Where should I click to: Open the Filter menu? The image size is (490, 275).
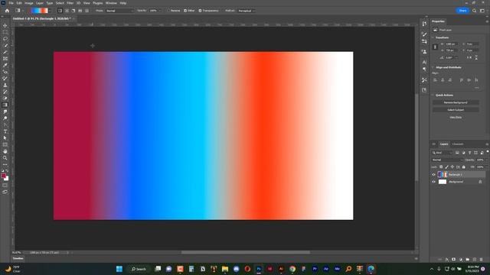(70, 3)
